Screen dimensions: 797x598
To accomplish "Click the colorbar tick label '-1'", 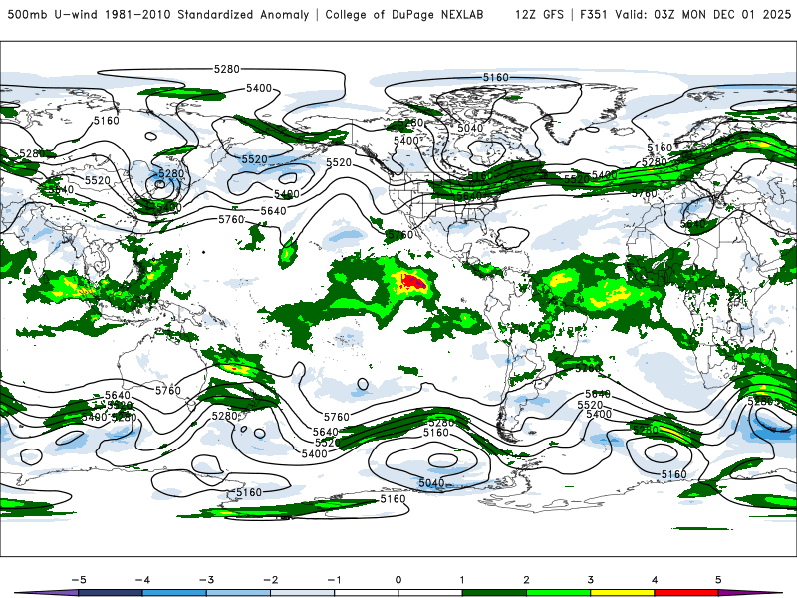I will [x=335, y=580].
